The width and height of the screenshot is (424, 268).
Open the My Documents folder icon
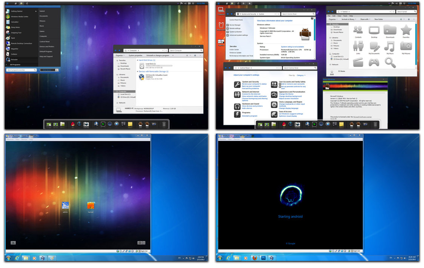[374, 48]
